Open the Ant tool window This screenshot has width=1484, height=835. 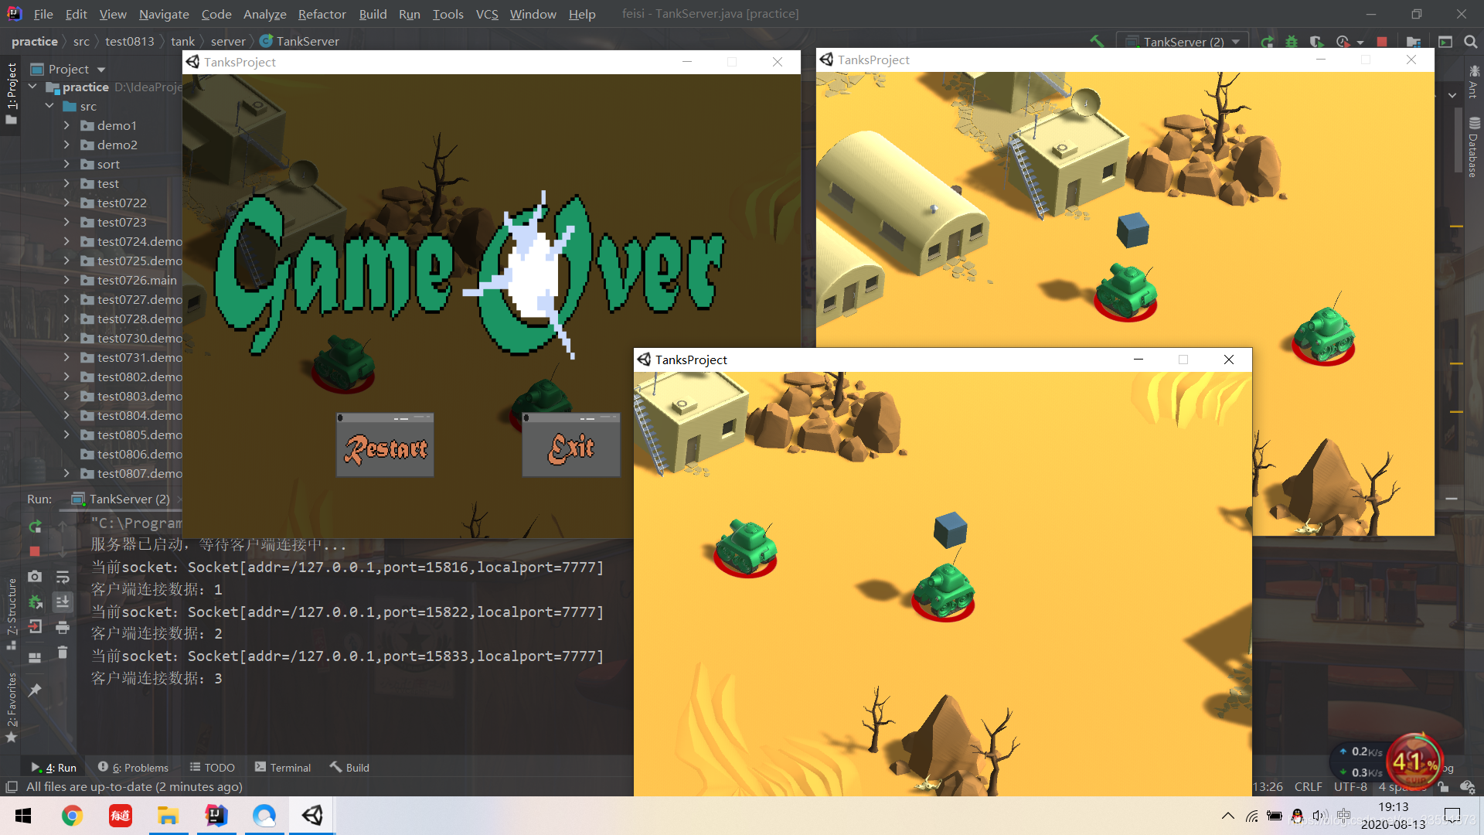pos(1474,82)
